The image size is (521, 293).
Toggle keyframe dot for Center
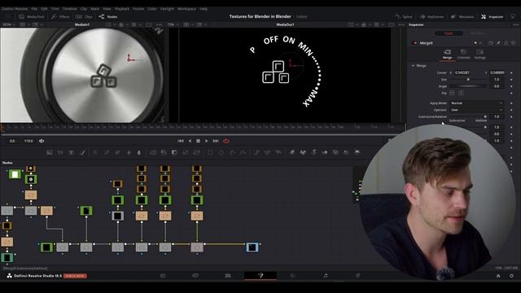[x=511, y=72]
